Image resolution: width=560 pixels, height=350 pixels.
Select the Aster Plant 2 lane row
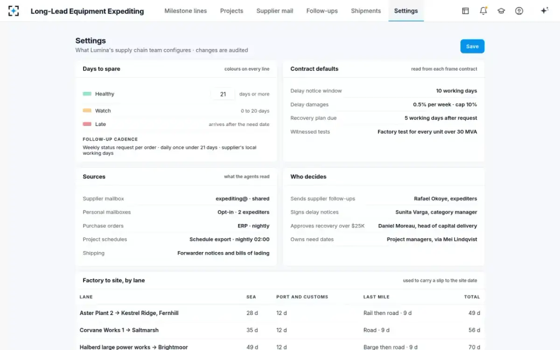280,313
